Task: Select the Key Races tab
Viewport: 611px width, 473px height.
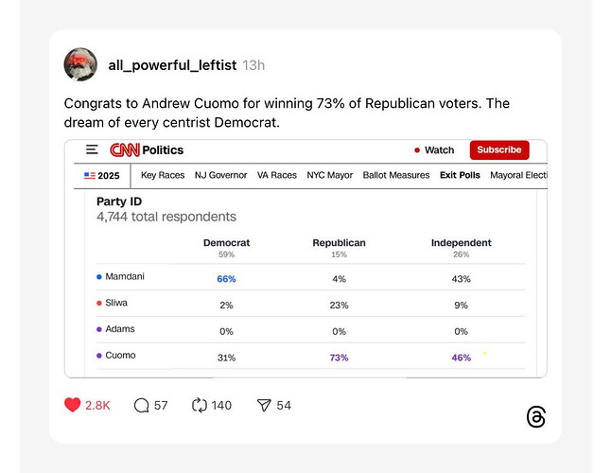Action: (162, 175)
